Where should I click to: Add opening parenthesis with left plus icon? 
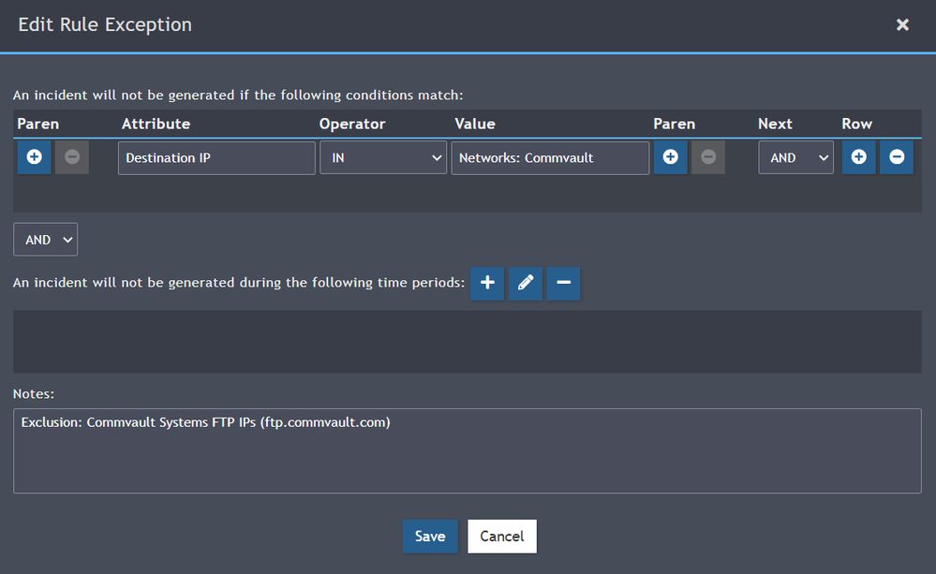[x=34, y=157]
